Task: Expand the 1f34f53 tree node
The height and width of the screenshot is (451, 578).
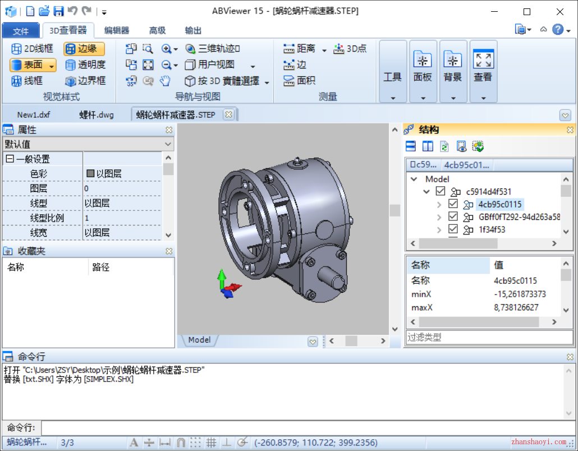Action: 439,230
